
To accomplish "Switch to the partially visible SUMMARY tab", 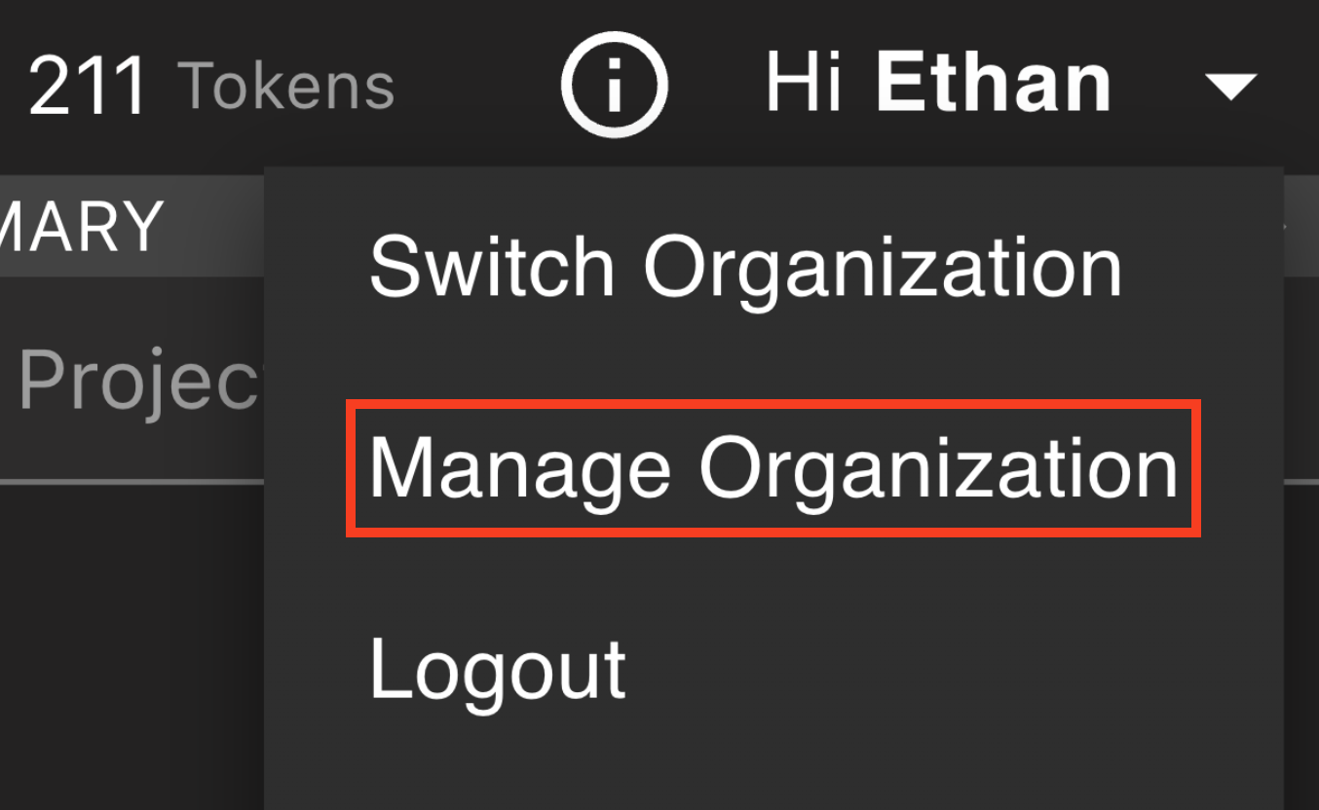I will coord(82,227).
